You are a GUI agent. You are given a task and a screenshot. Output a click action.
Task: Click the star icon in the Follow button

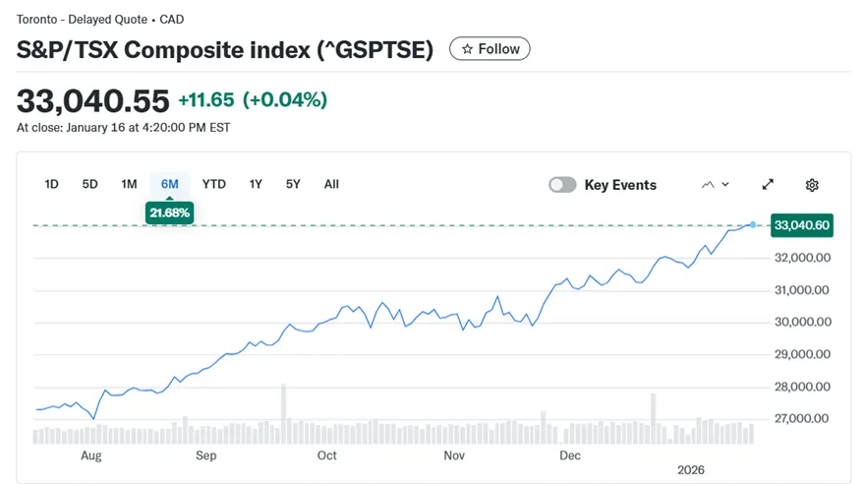pos(467,49)
